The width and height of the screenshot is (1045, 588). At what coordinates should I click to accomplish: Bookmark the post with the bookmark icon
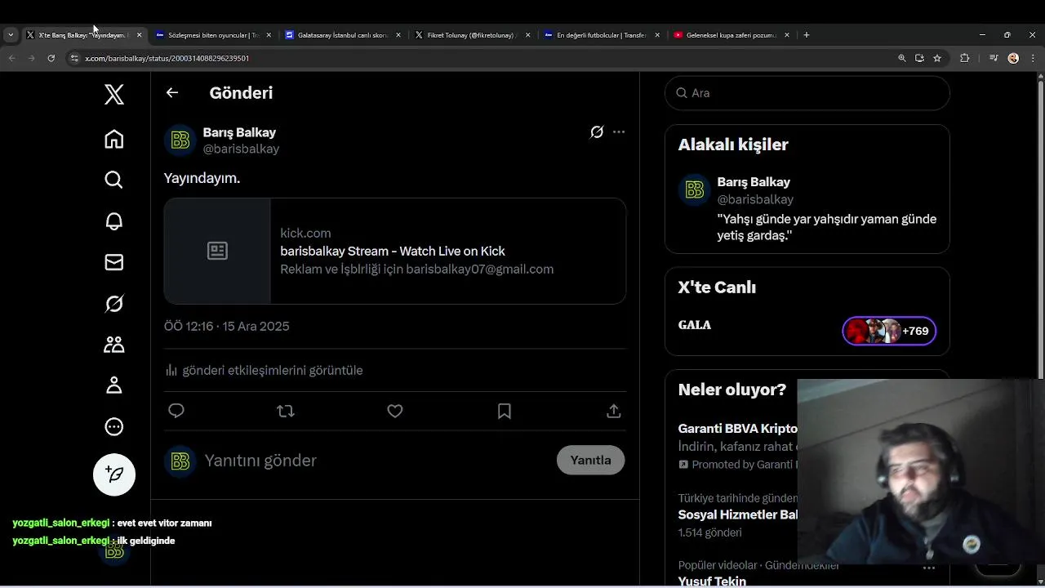(x=505, y=411)
